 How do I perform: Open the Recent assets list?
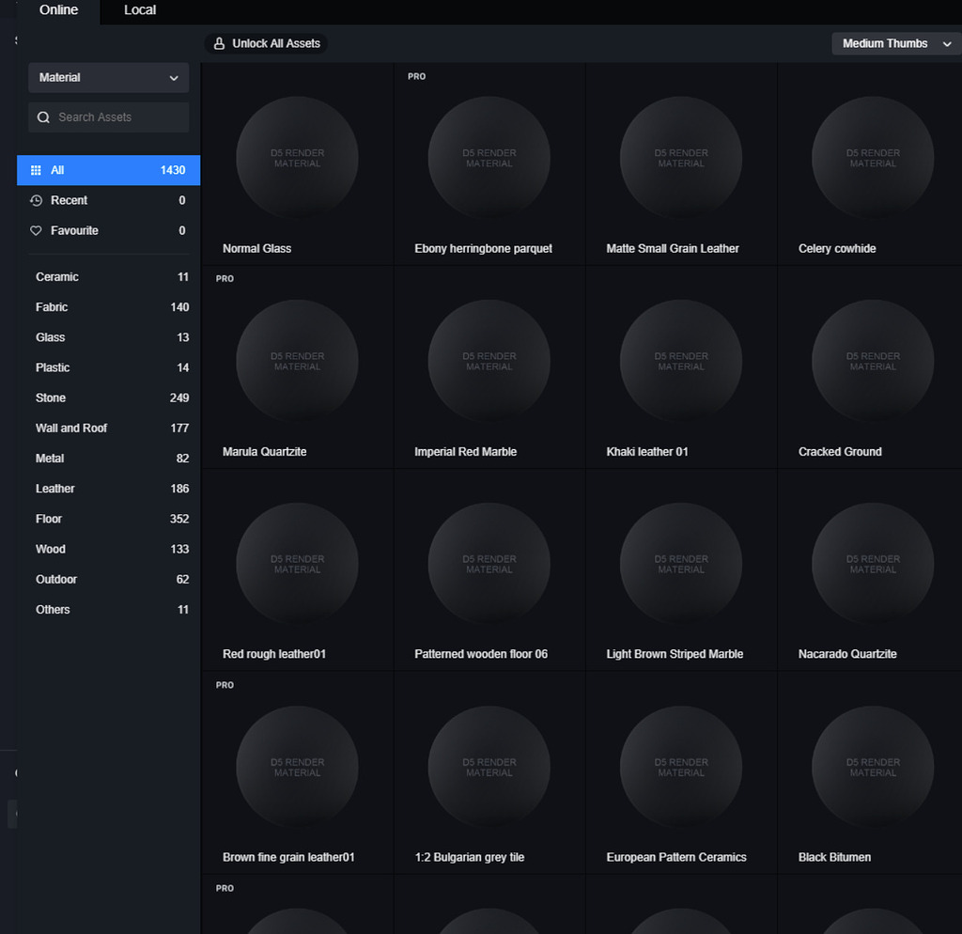point(109,200)
